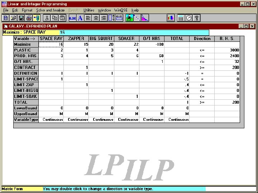Viewport: 258px width, 193px height.
Task: Click the R.H.S. value 3000
Action: click(227, 50)
